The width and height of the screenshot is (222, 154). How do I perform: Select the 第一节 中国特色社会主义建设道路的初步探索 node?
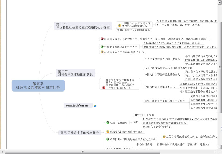[83, 26]
